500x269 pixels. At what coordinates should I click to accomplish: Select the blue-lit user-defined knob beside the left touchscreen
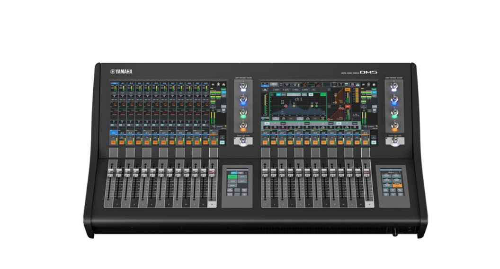pyautogui.click(x=243, y=101)
